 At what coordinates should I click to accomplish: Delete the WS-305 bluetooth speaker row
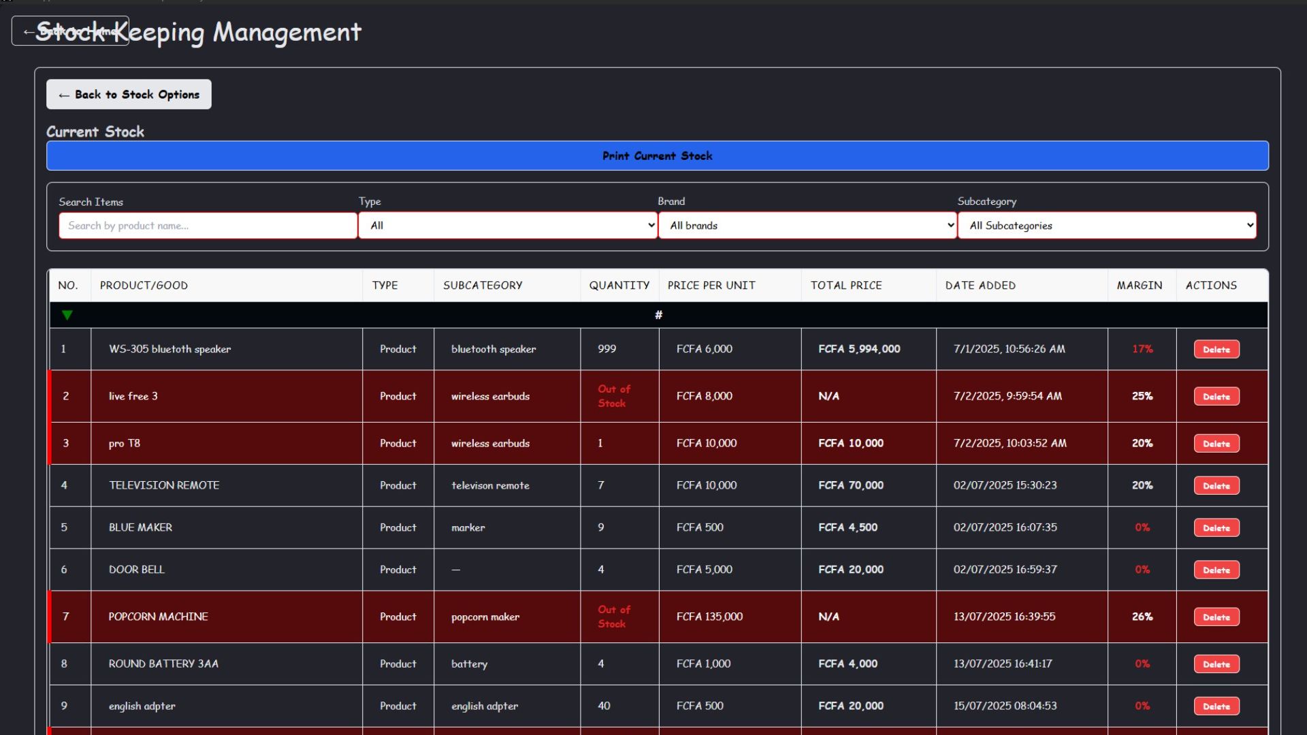tap(1216, 349)
